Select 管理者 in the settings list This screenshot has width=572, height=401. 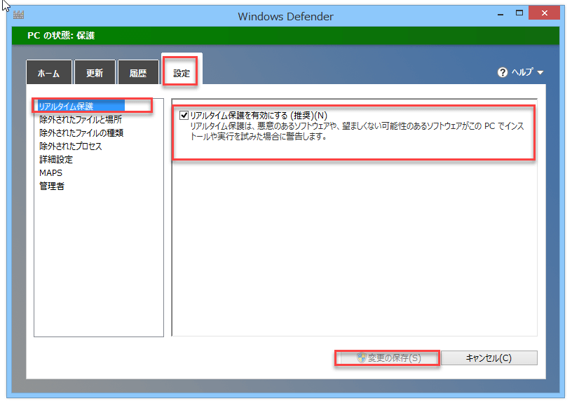[x=52, y=186]
